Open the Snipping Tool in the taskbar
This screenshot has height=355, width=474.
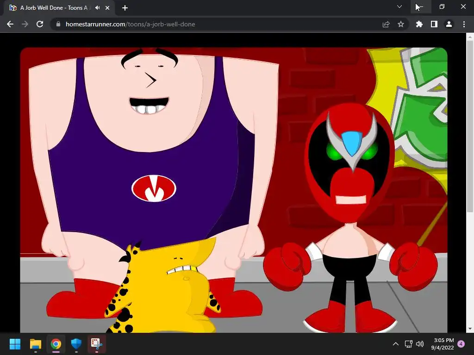tap(97, 344)
